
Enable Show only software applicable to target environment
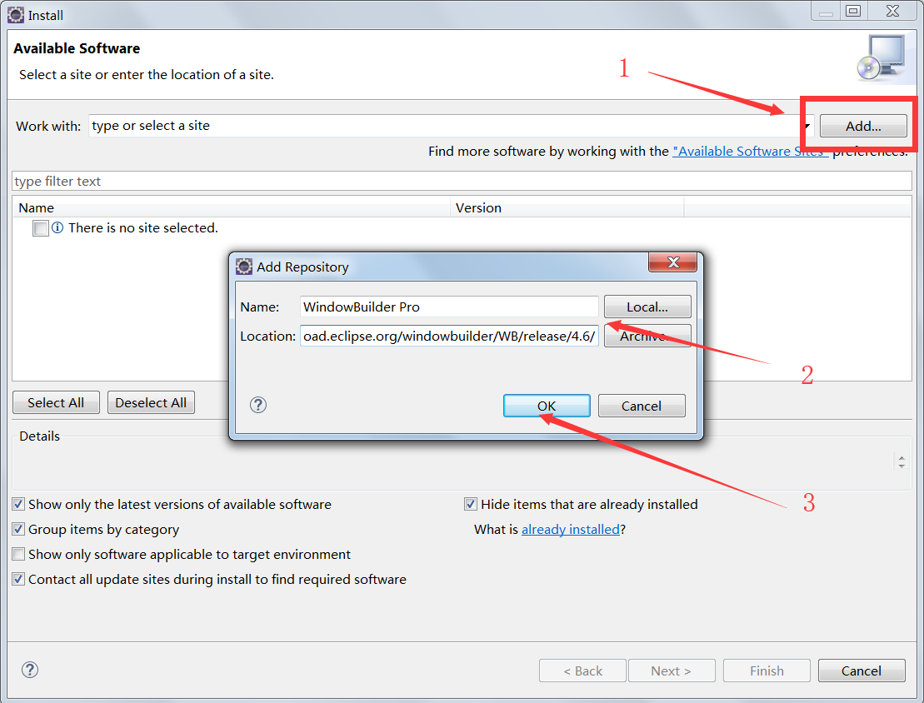pos(19,555)
